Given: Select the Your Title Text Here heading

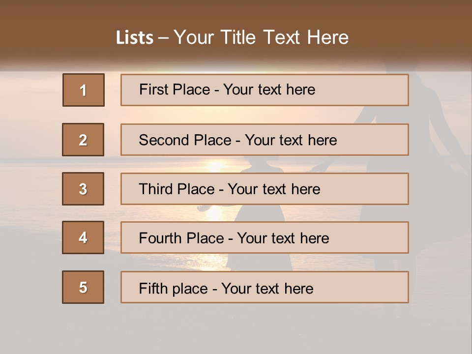Looking at the screenshot, I should [x=261, y=38].
